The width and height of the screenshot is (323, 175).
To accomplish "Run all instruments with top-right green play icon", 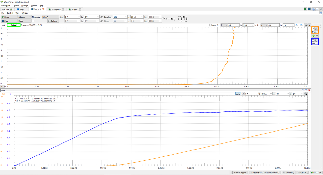I will click(x=306, y=9).
